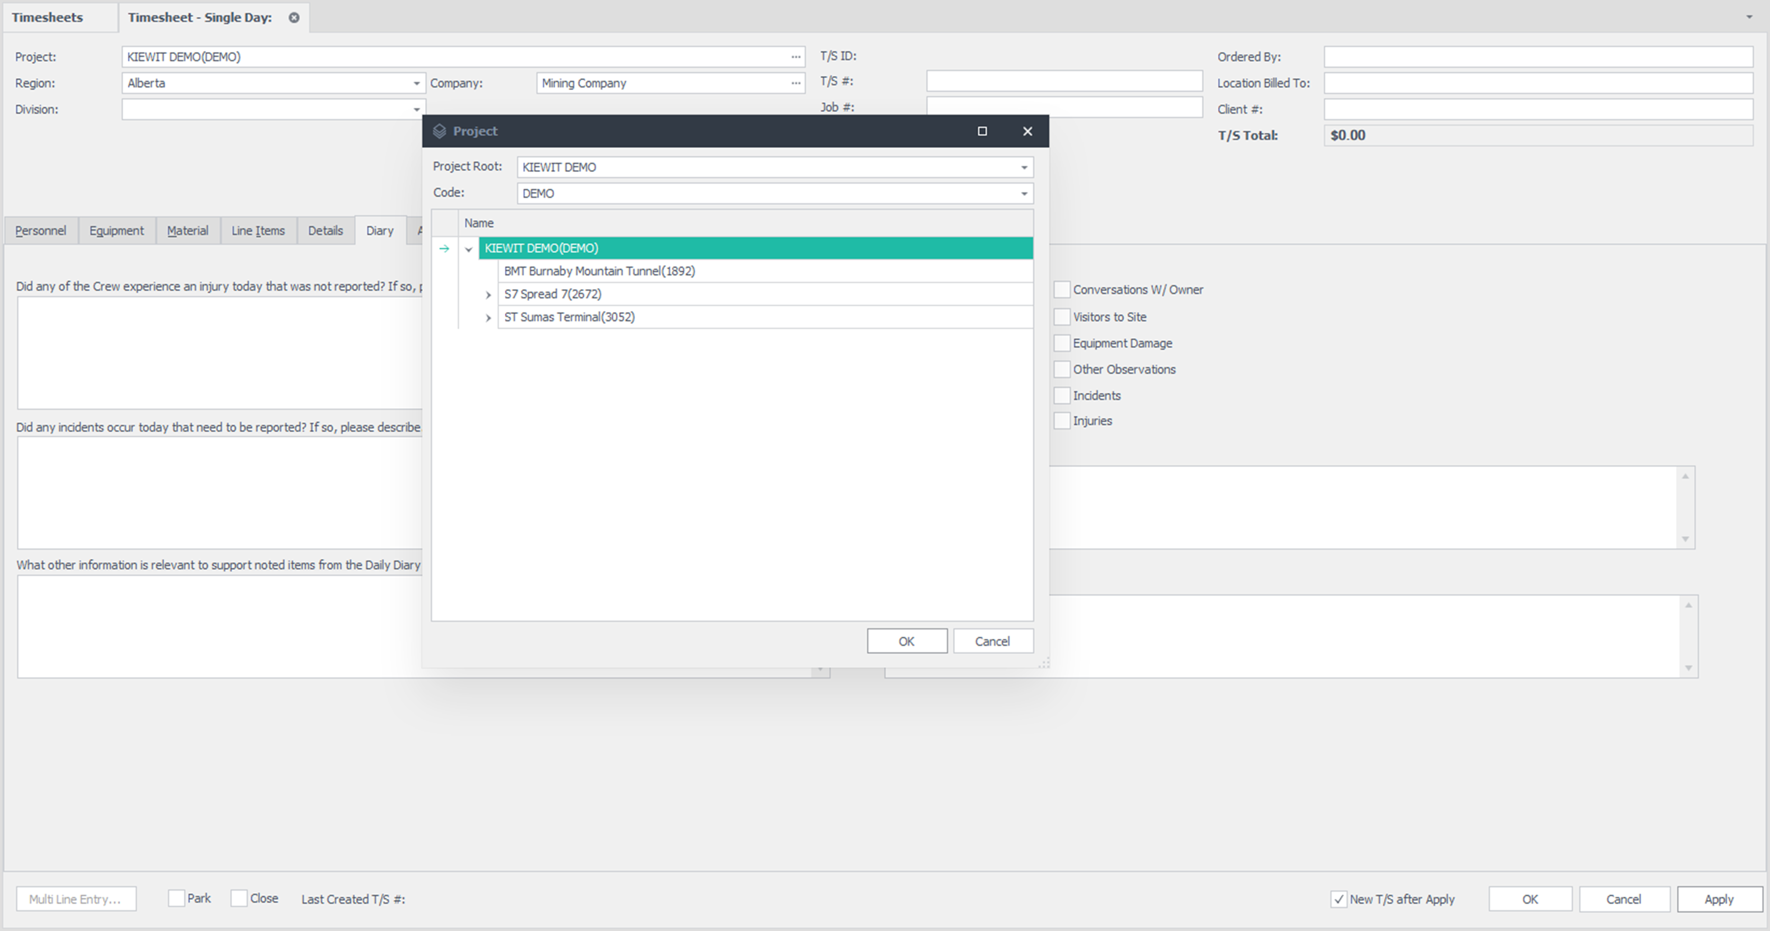Confirm project selection with dialog OK
Viewport: 1770px width, 931px height.
point(907,641)
